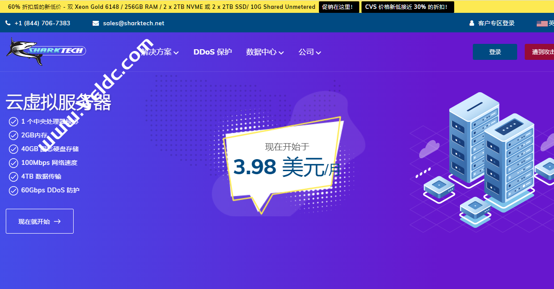Click checkmark icon beside 4TB 数据传输
The image size is (554, 289).
click(14, 176)
